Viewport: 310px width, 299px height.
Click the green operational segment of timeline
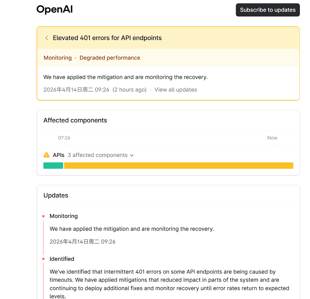pos(53,166)
